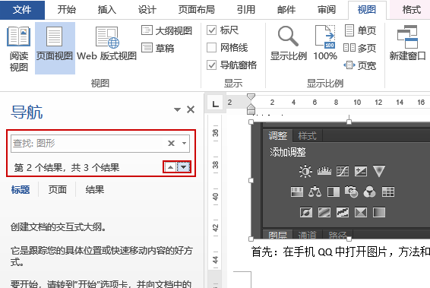Viewport: 430px width, 288px height.
Task: Open the 文件 menu
Action: tap(22, 10)
